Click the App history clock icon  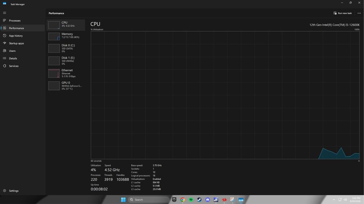pos(4,36)
